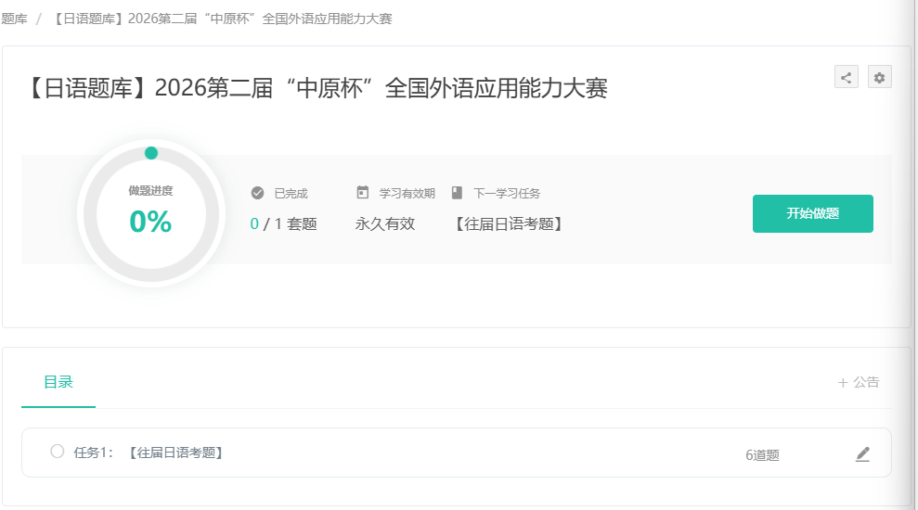The height and width of the screenshot is (510, 918).
Task: Click the 6道题 count in the task row
Action: (x=762, y=455)
